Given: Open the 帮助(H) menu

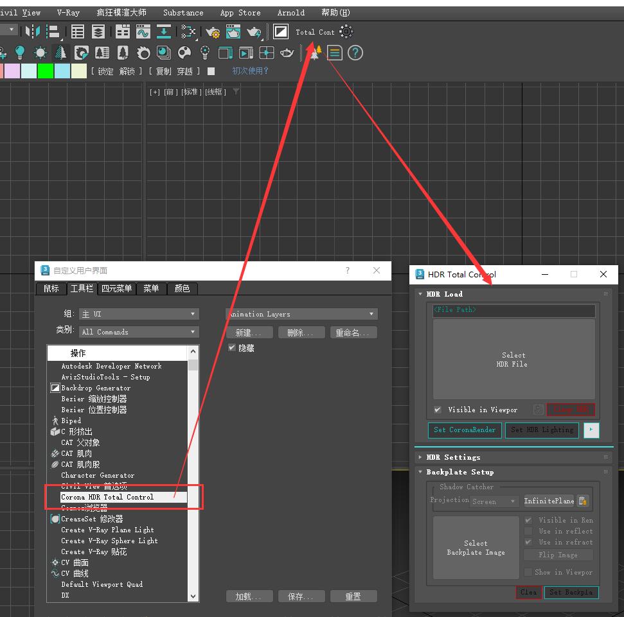Looking at the screenshot, I should (335, 13).
